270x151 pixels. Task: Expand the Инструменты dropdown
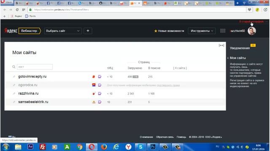(x=202, y=31)
